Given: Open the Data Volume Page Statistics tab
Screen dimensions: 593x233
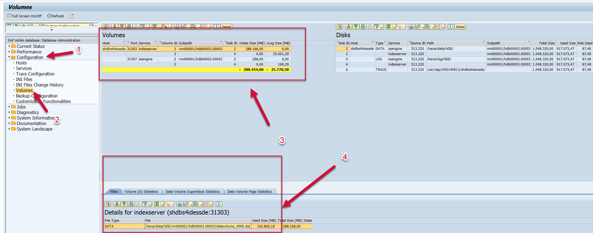Looking at the screenshot, I should [x=249, y=191].
